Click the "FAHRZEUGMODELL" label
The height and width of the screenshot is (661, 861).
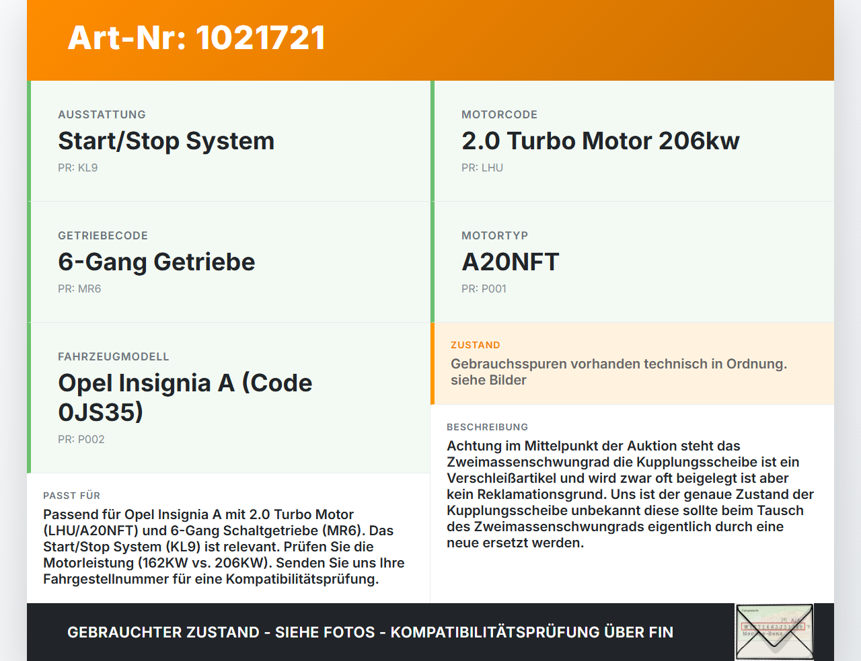114,356
